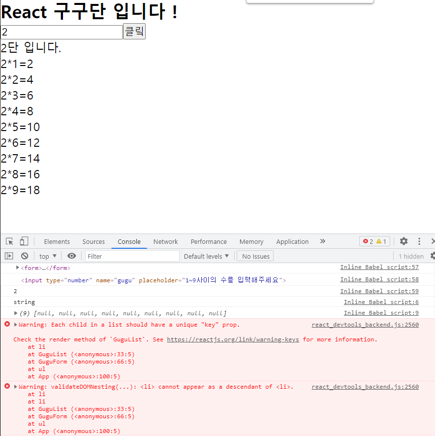Image resolution: width=435 pixels, height=436 pixels.
Task: Open the reactjs.org warning-keys link
Action: [233, 339]
